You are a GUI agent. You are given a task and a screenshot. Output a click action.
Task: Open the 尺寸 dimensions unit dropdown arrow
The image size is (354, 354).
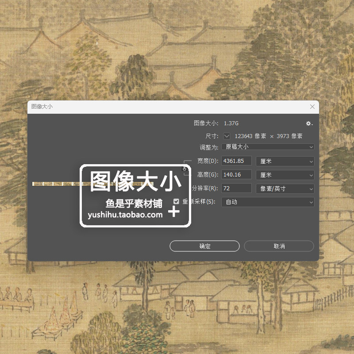coord(227,136)
